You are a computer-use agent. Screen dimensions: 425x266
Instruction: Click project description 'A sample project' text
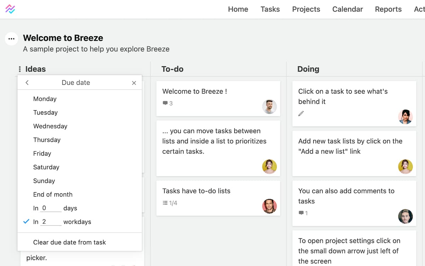[96, 49]
